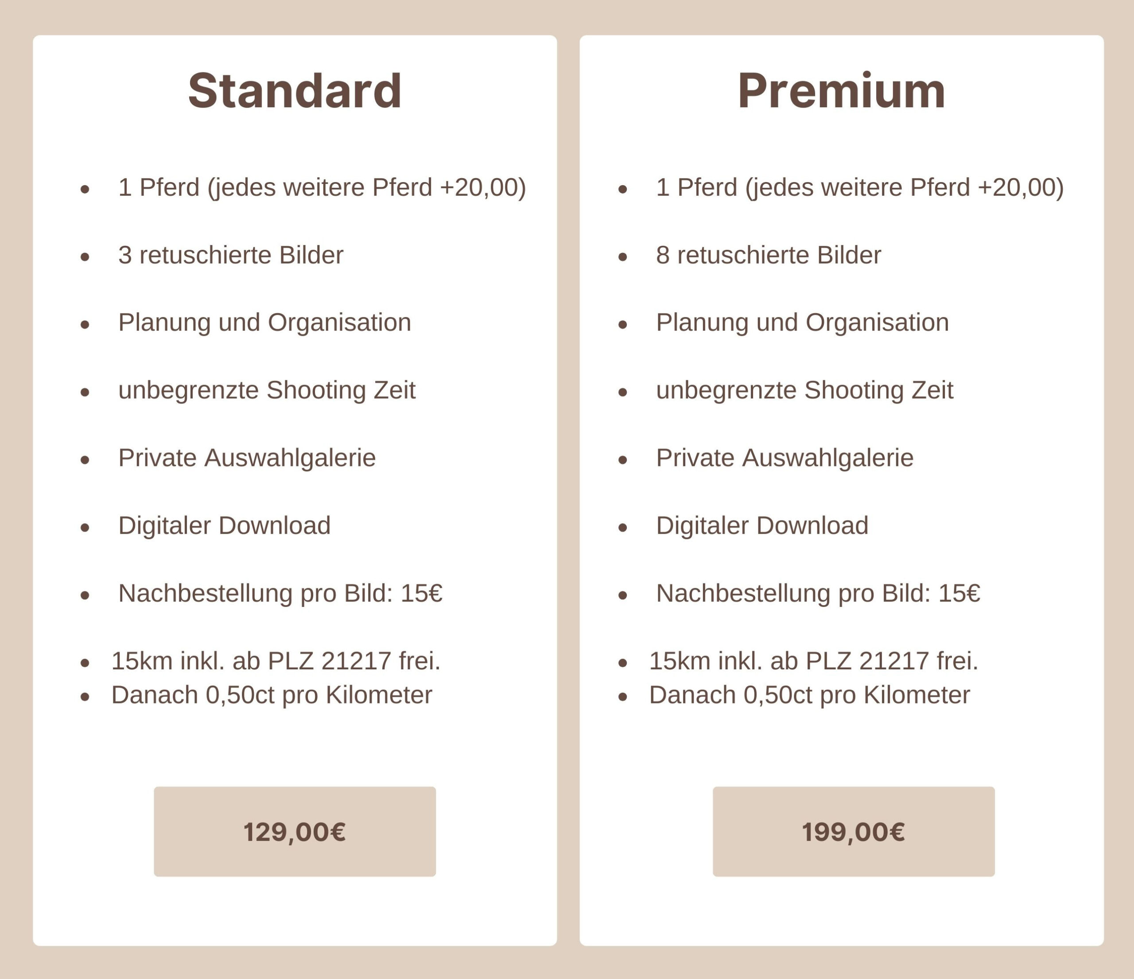Click "unbegrenzte Shooting Zeit" in Standard card
The width and height of the screenshot is (1134, 979).
click(267, 390)
